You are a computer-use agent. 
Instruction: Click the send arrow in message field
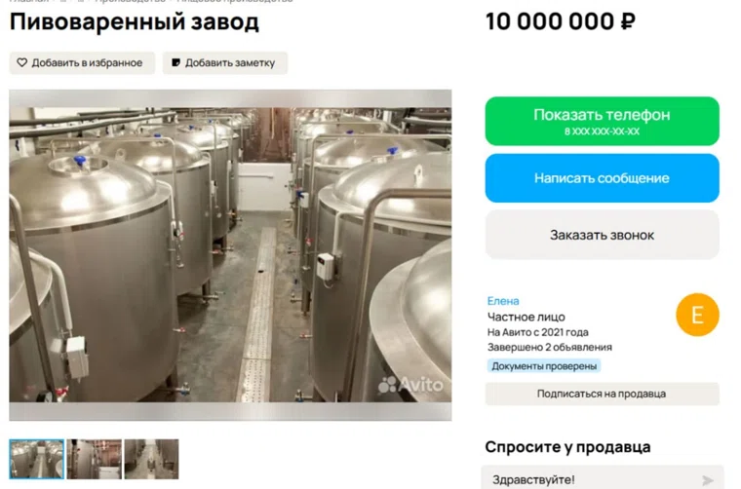708,480
